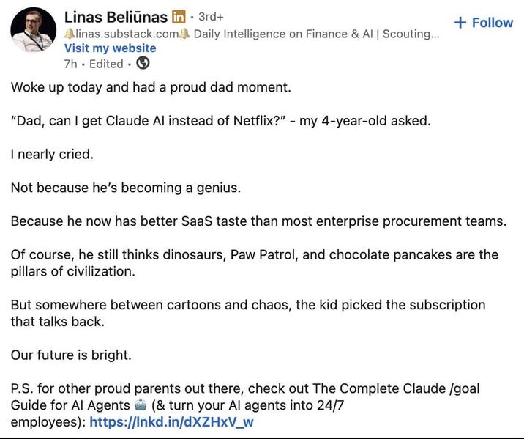Viewport: 524px width, 439px height.
Task: Open the "Visit my website" link
Action: click(110, 48)
